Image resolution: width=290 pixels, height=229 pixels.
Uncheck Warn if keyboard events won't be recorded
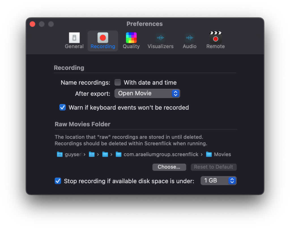pos(63,107)
